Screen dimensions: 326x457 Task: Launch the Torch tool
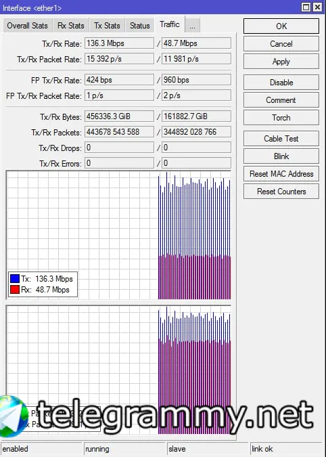[x=281, y=118]
